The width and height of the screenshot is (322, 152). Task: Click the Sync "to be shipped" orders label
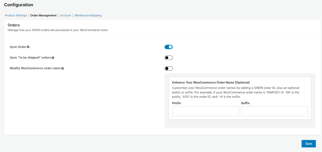tap(31, 58)
